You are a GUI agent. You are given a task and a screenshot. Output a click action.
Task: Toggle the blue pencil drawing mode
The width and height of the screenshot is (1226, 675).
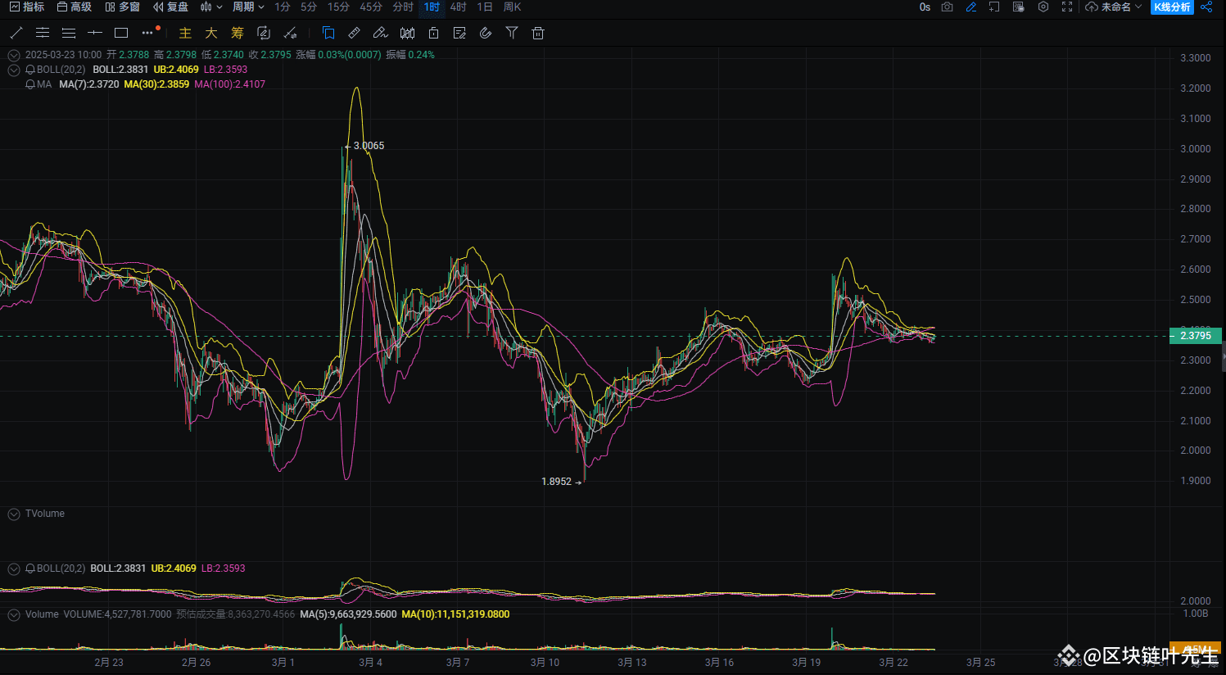[971, 7]
